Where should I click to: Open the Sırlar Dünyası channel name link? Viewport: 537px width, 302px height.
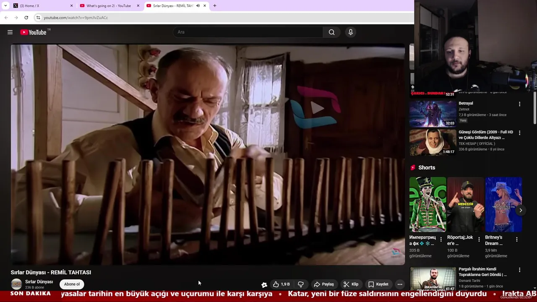point(39,282)
